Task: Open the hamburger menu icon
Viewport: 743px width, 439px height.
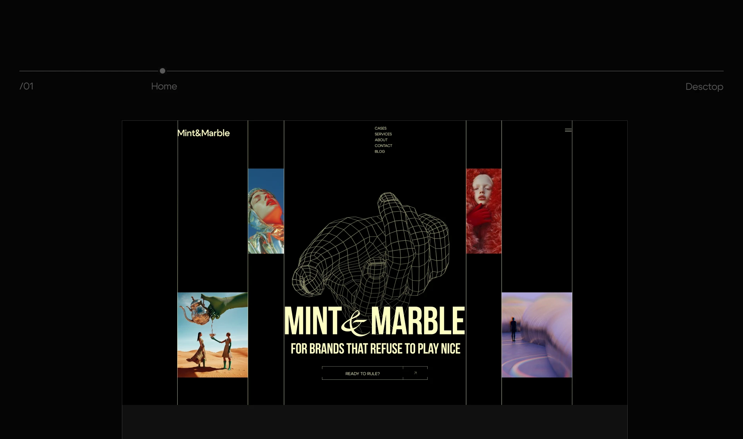Action: pyautogui.click(x=568, y=130)
